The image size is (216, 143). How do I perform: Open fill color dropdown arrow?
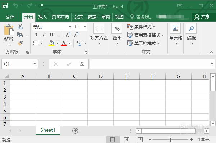pos(57,43)
